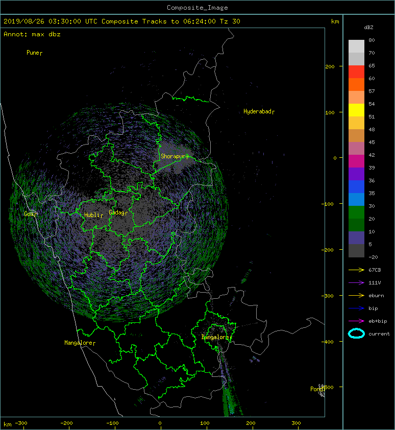Click the eburn arrow legend icon
The width and height of the screenshot is (395, 430).
click(x=356, y=295)
